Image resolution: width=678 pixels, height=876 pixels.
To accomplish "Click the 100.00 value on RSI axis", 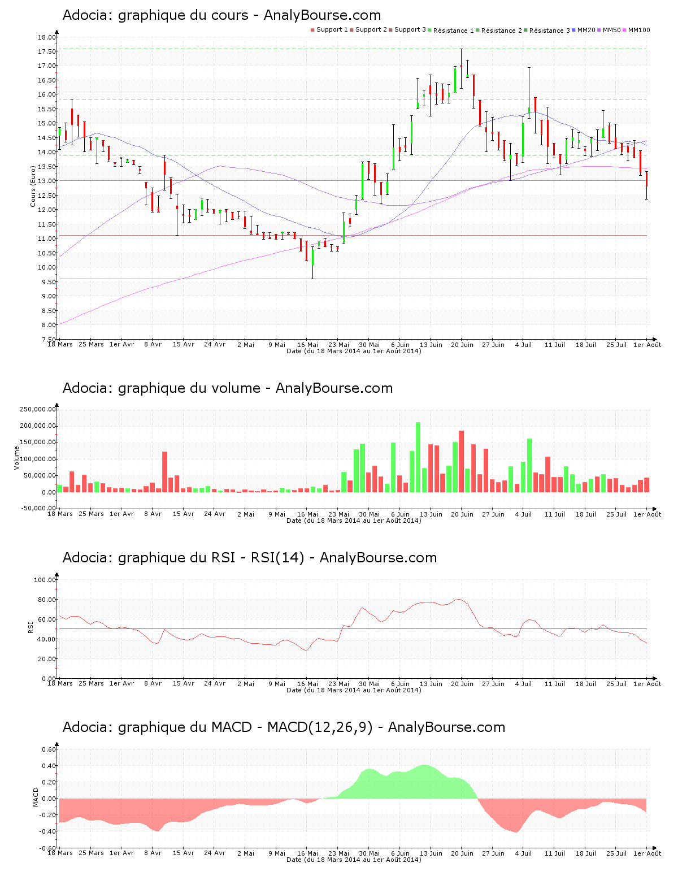I will [45, 580].
